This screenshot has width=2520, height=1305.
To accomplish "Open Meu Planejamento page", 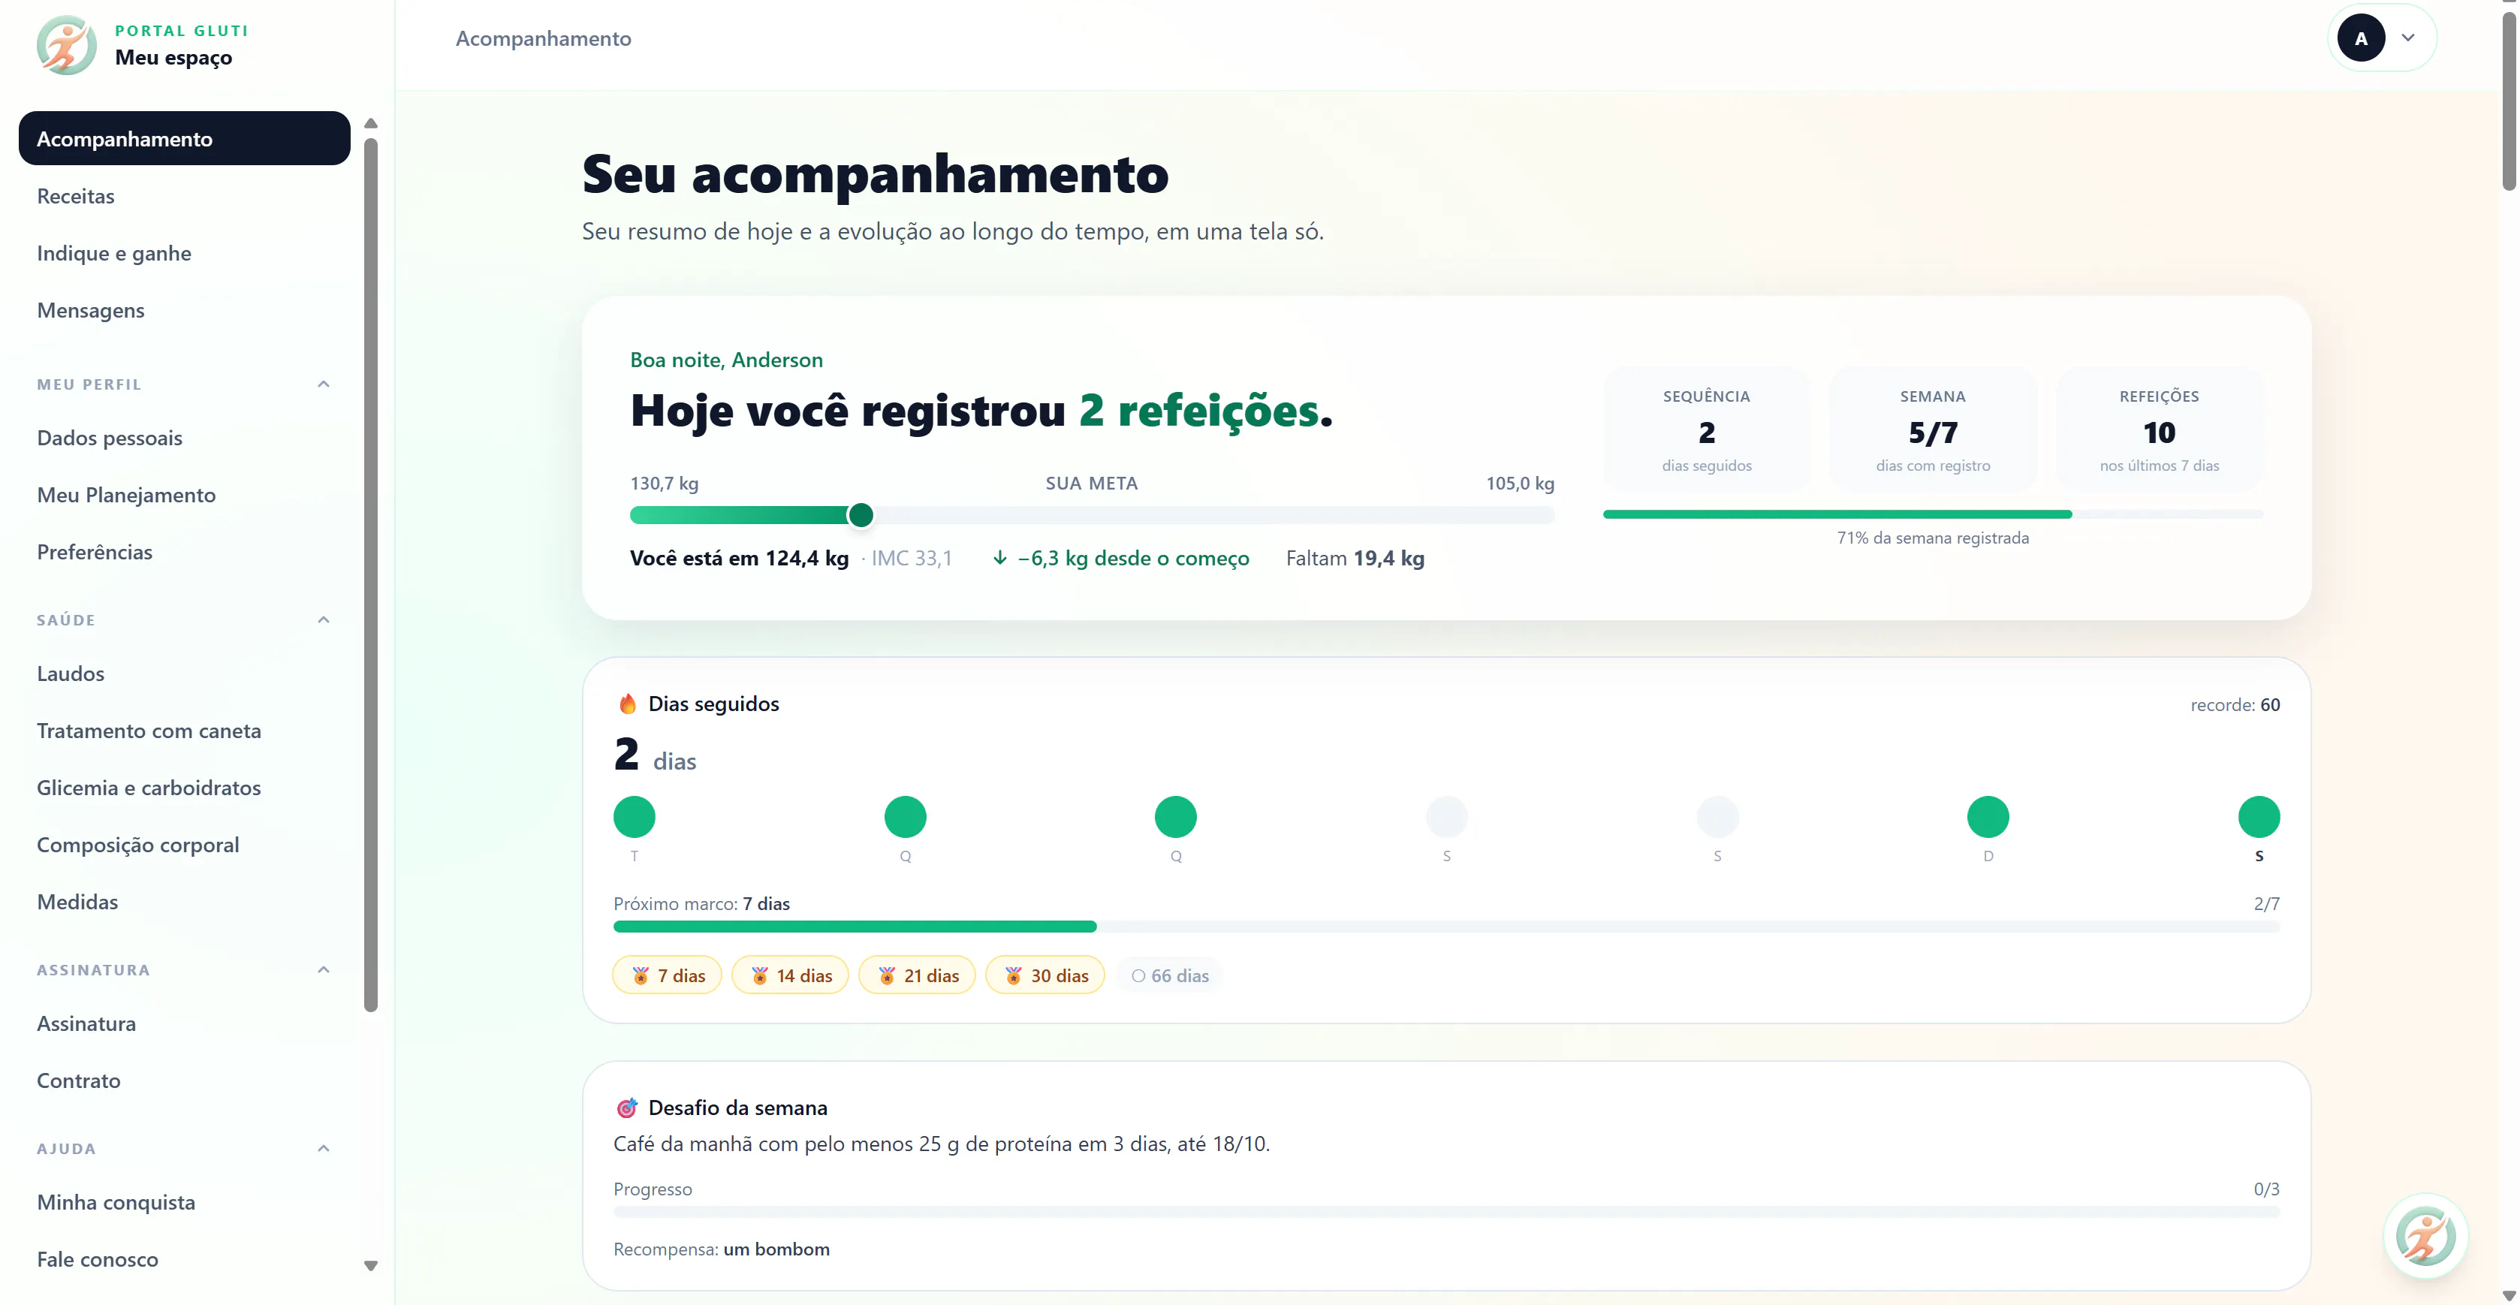I will (x=184, y=494).
